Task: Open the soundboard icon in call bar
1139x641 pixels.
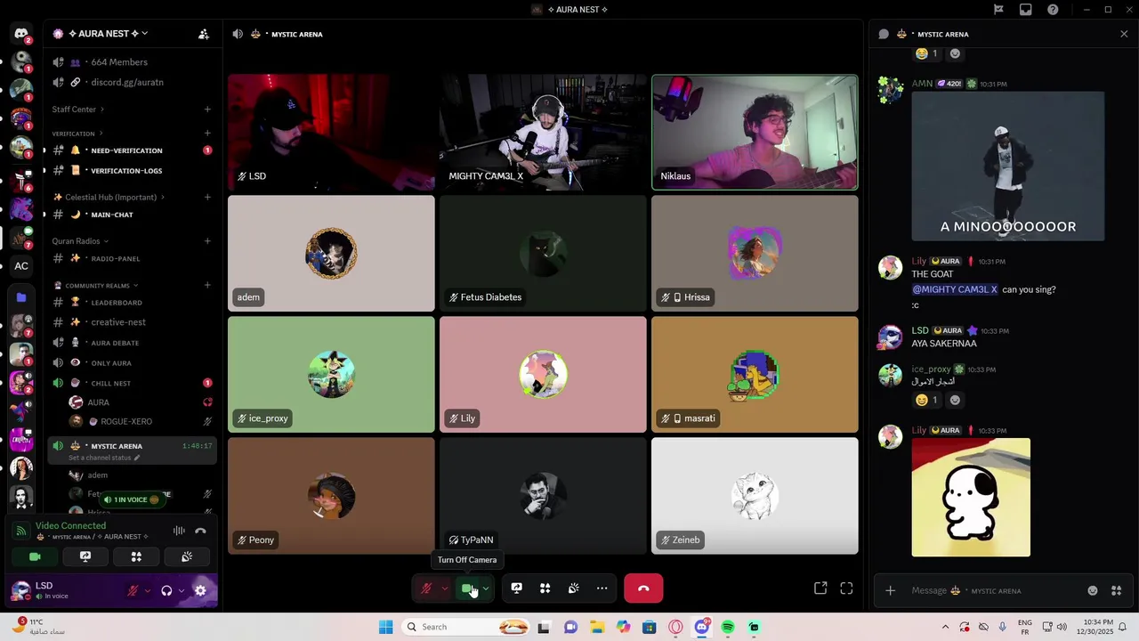Action: [x=574, y=588]
